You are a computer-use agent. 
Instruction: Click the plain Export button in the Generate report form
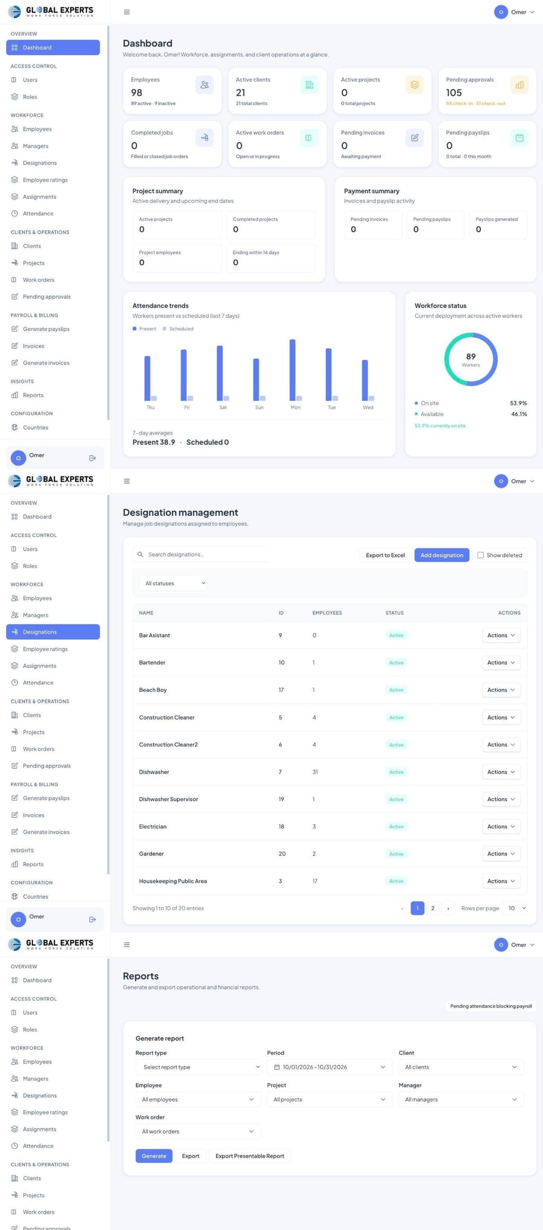tap(191, 1156)
